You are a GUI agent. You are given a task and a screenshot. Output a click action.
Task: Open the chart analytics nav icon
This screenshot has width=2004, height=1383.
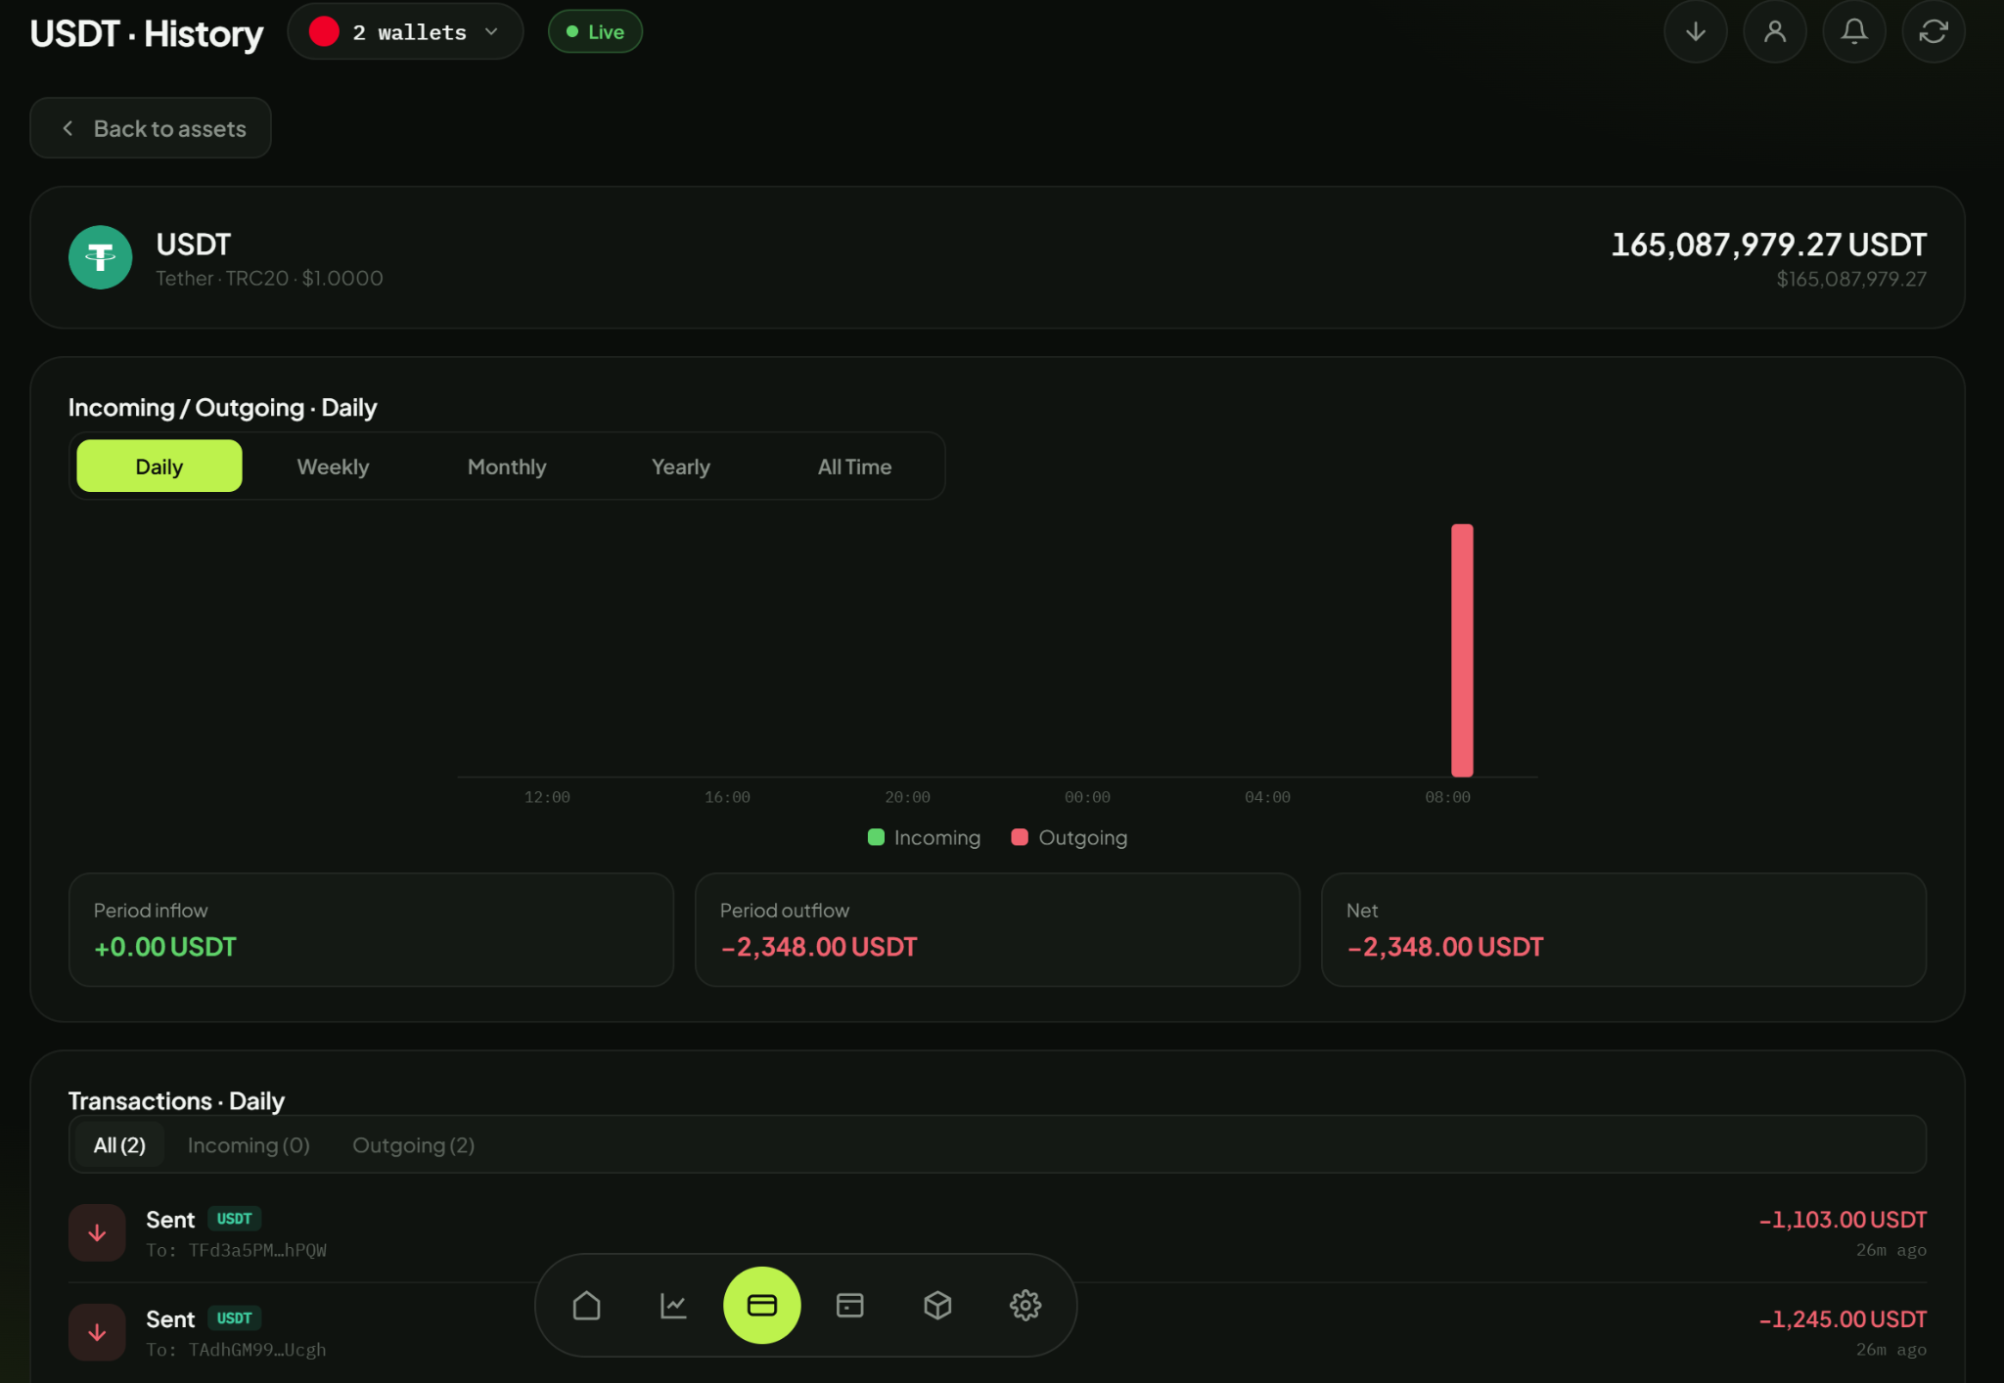coord(673,1305)
